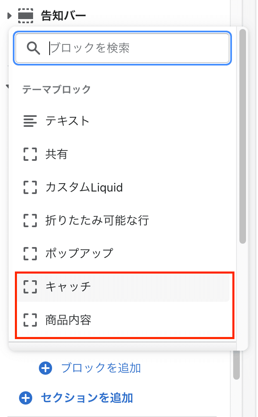
Task: Select the テキスト block option
Action: [123, 121]
